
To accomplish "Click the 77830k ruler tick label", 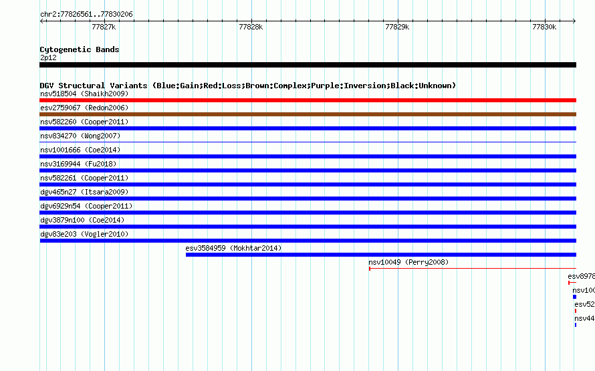I will [x=544, y=27].
